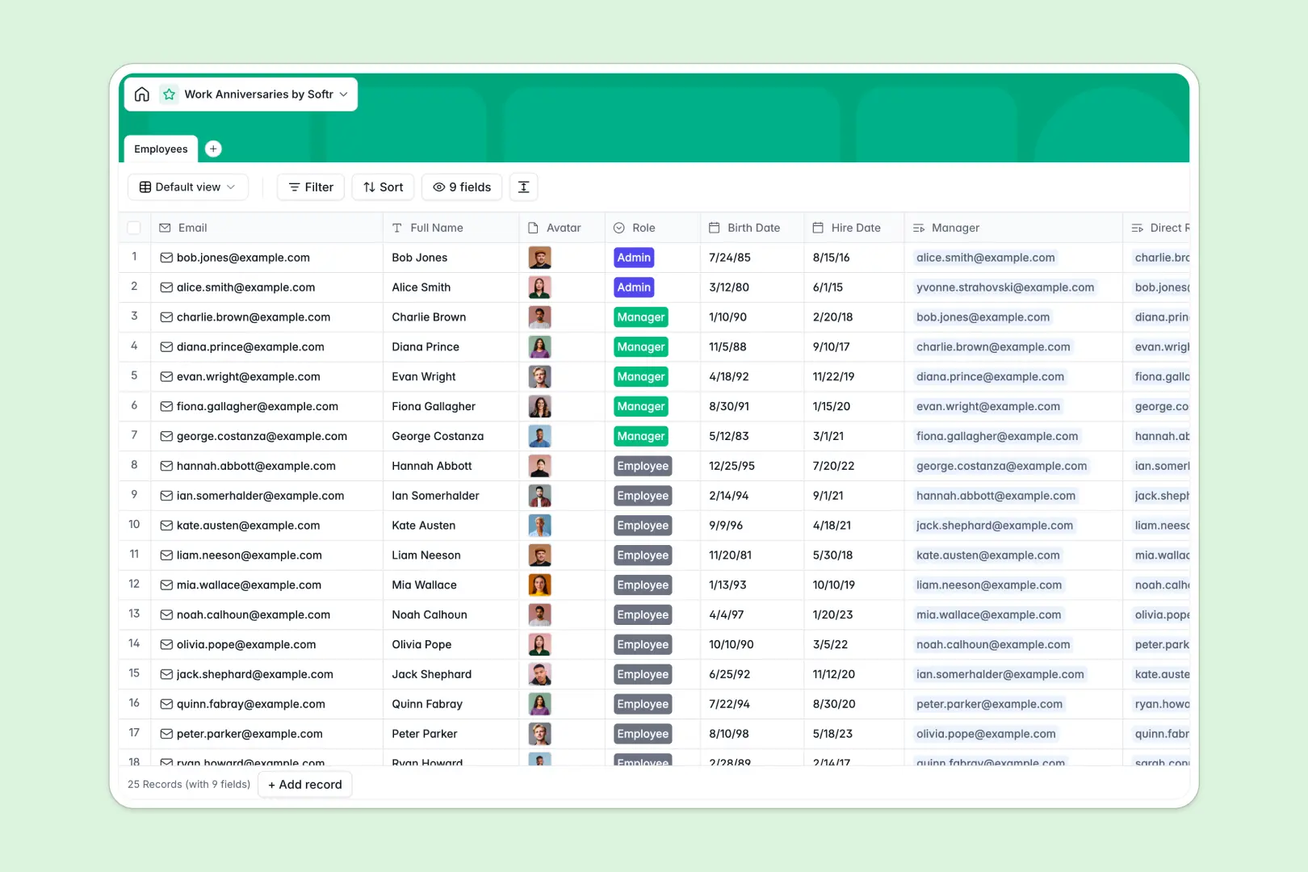Select the checkbox to select all rows

point(134,227)
